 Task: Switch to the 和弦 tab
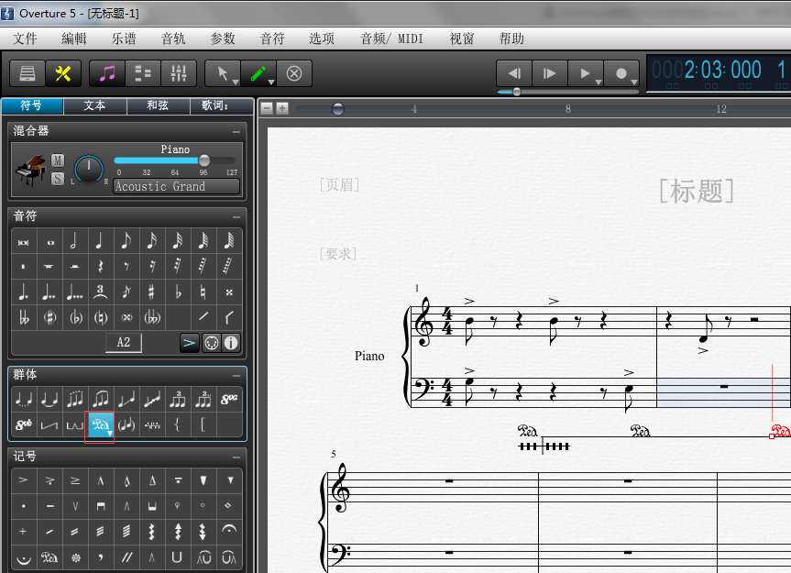158,106
